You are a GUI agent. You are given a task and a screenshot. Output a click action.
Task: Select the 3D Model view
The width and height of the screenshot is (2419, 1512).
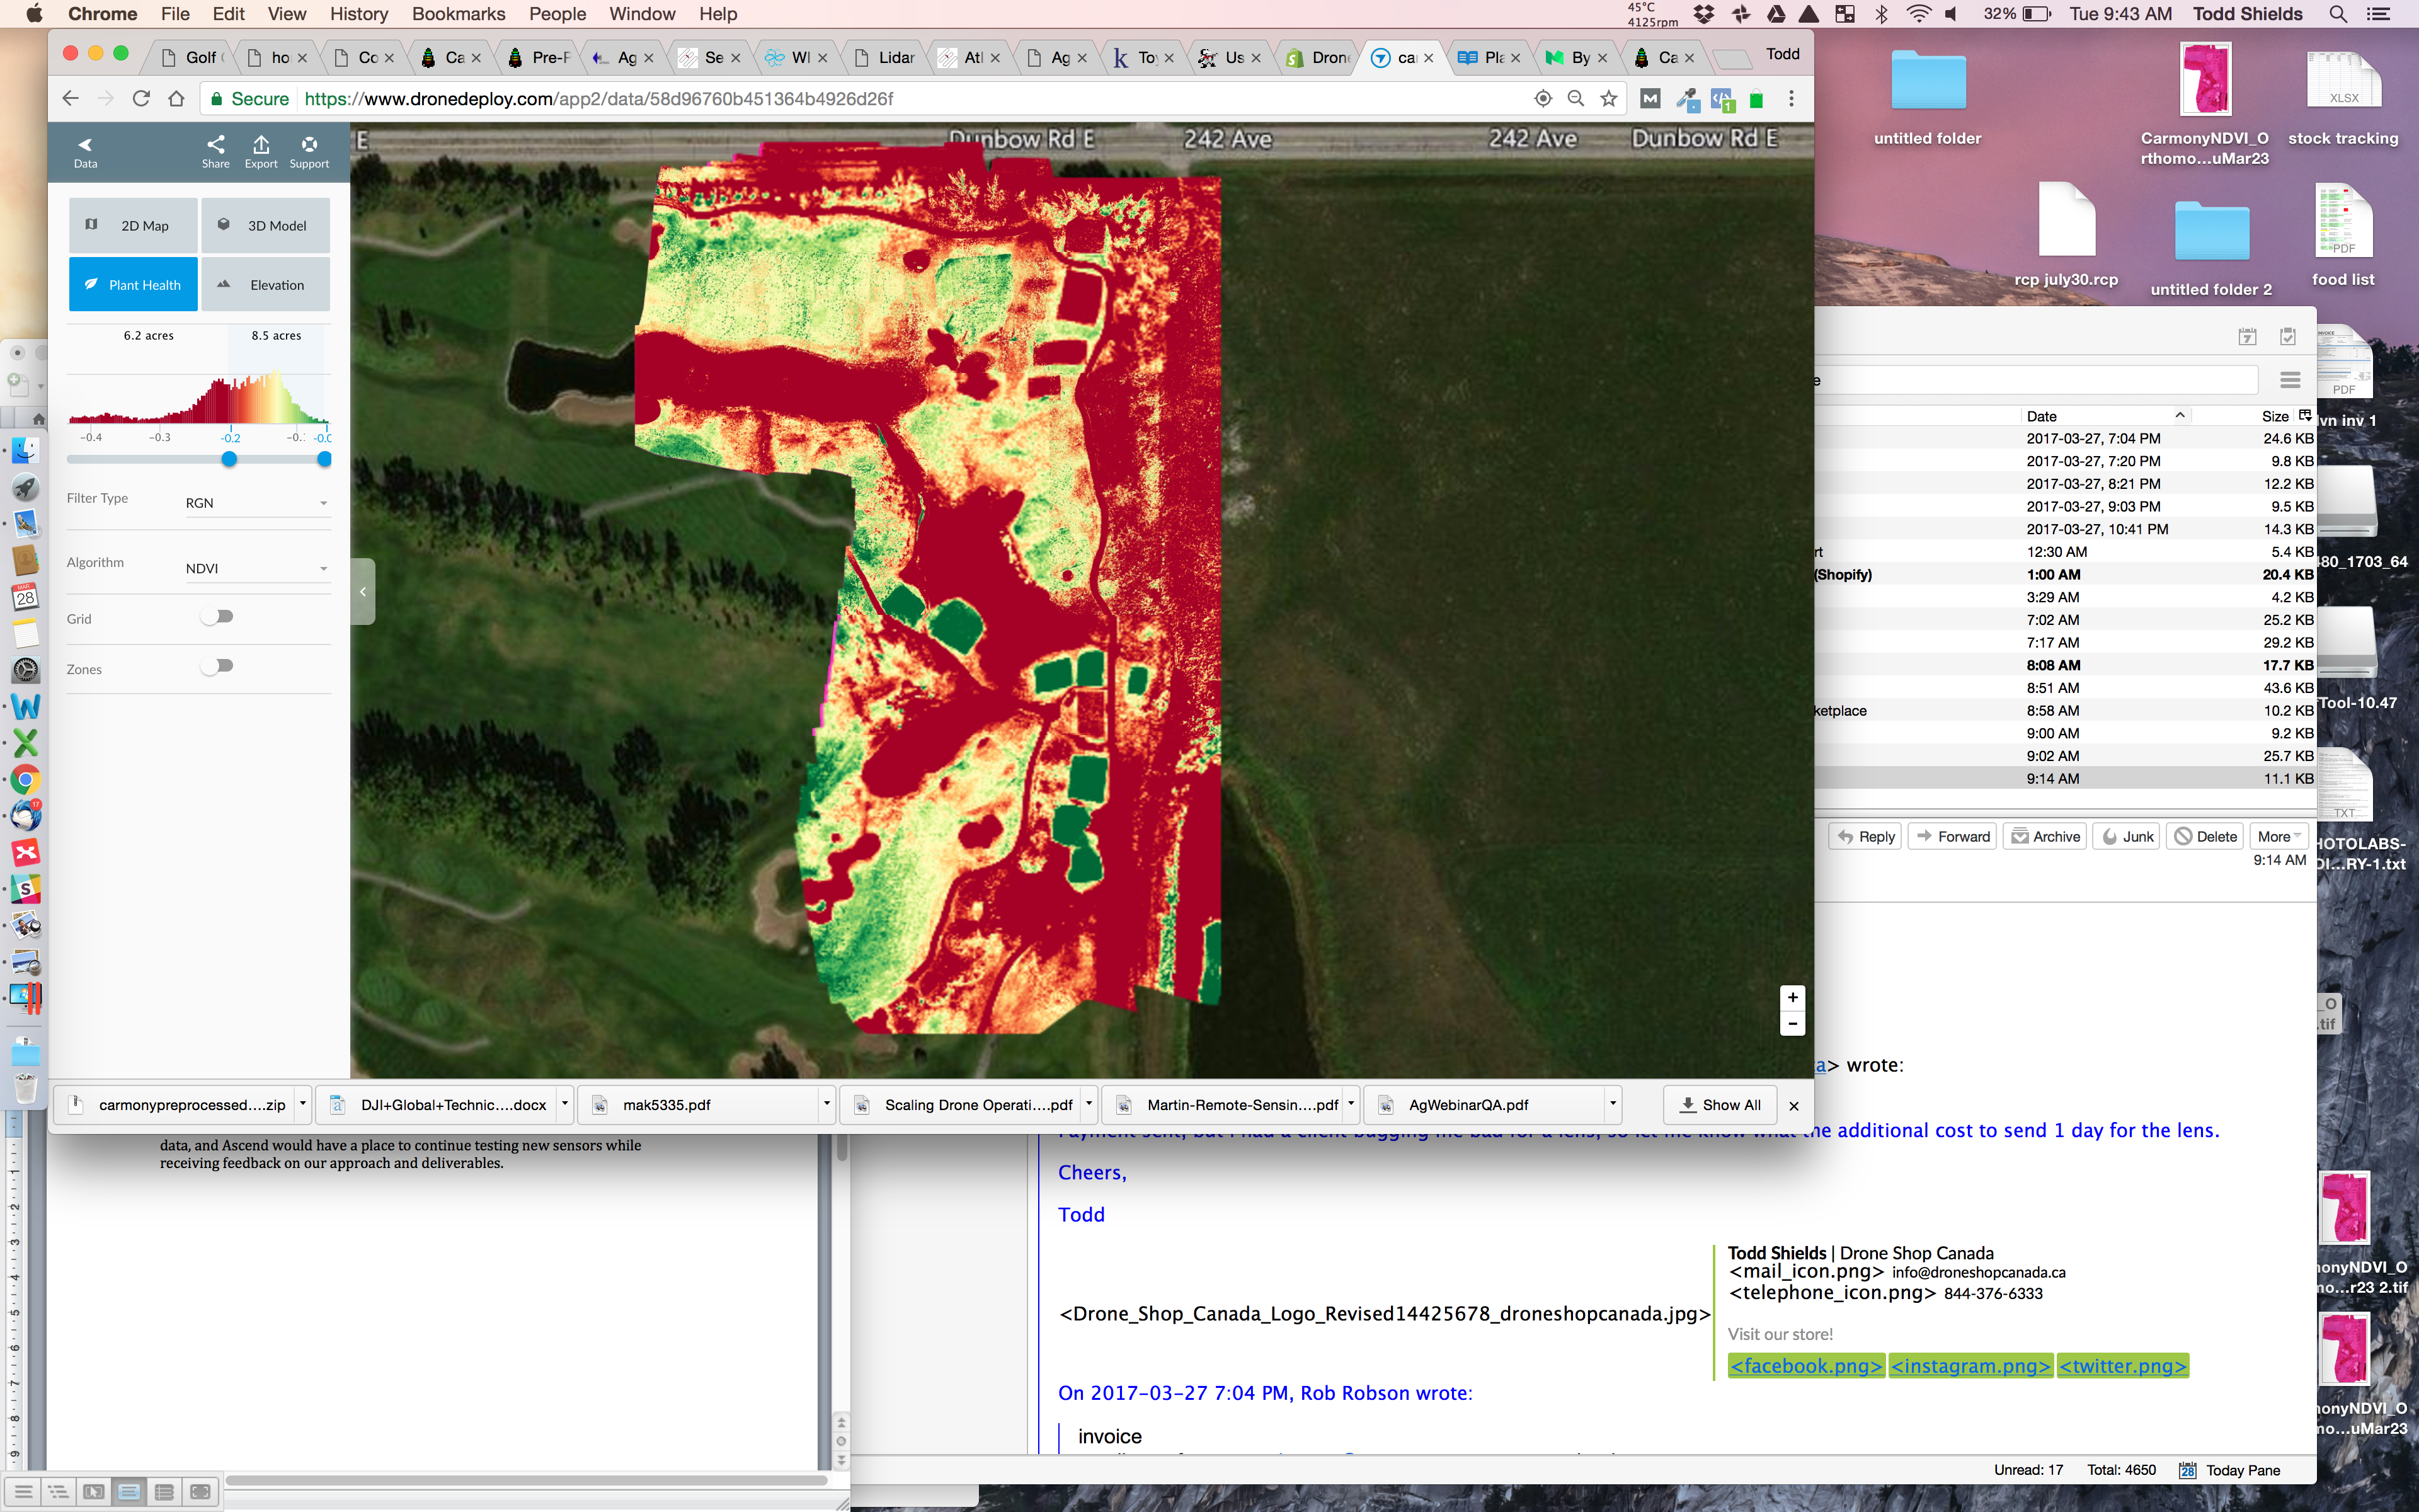[266, 226]
